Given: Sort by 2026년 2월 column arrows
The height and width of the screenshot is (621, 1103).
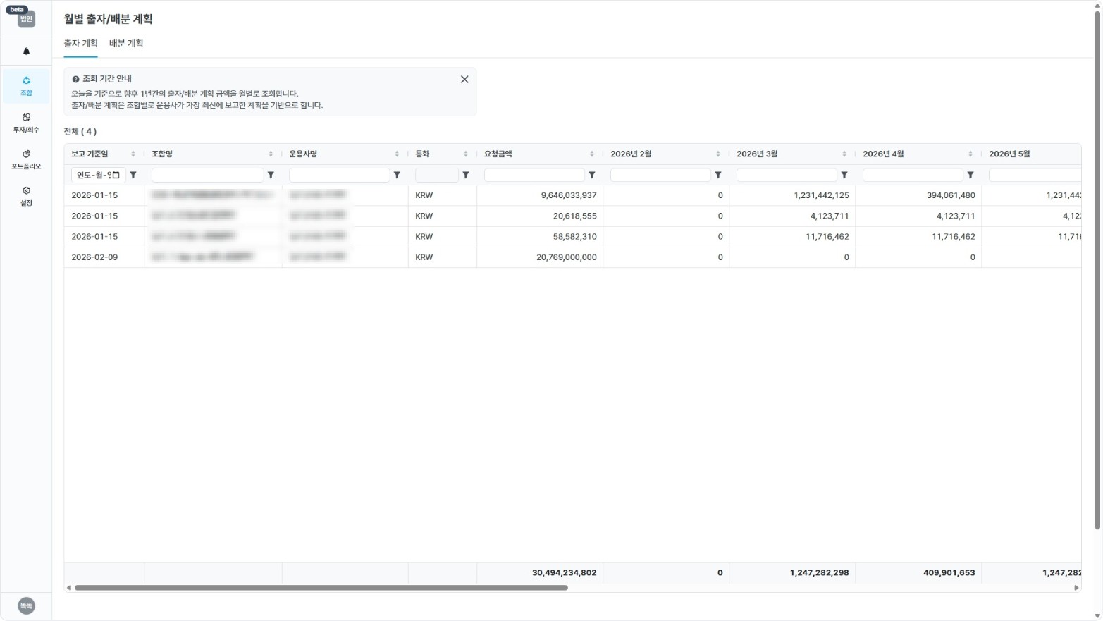Looking at the screenshot, I should 717,154.
